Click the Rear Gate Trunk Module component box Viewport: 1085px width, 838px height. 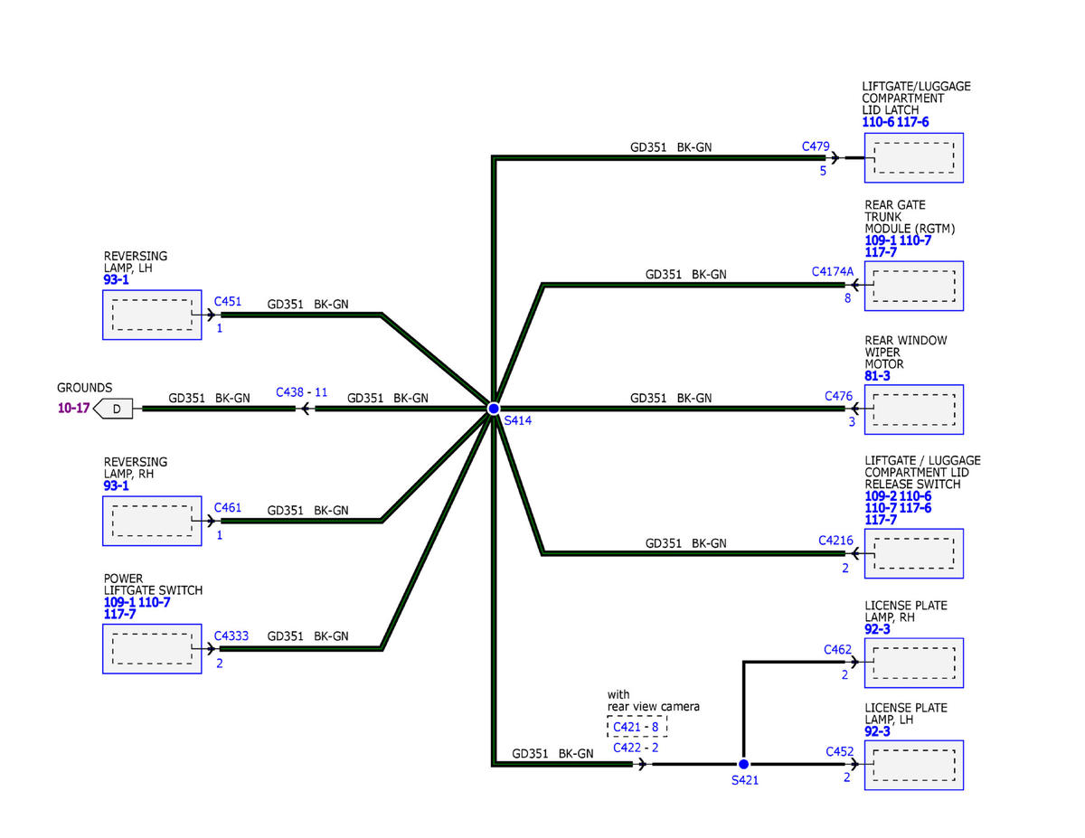tap(913, 286)
